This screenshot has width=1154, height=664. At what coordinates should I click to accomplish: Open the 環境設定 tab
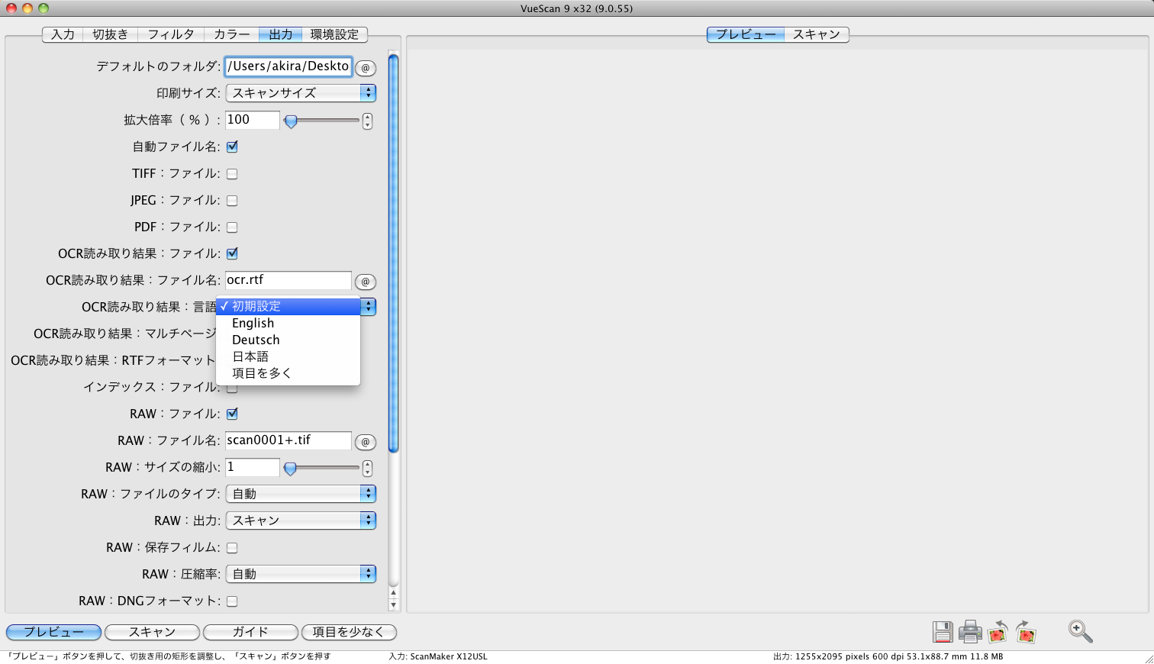coord(335,34)
